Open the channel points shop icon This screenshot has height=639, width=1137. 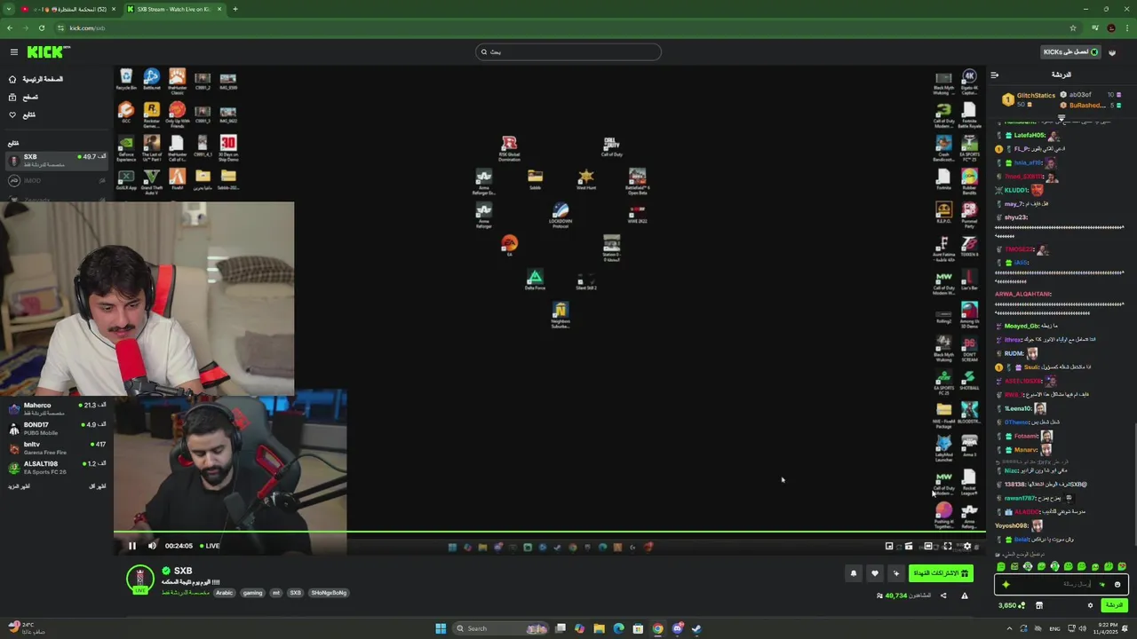tap(1039, 605)
